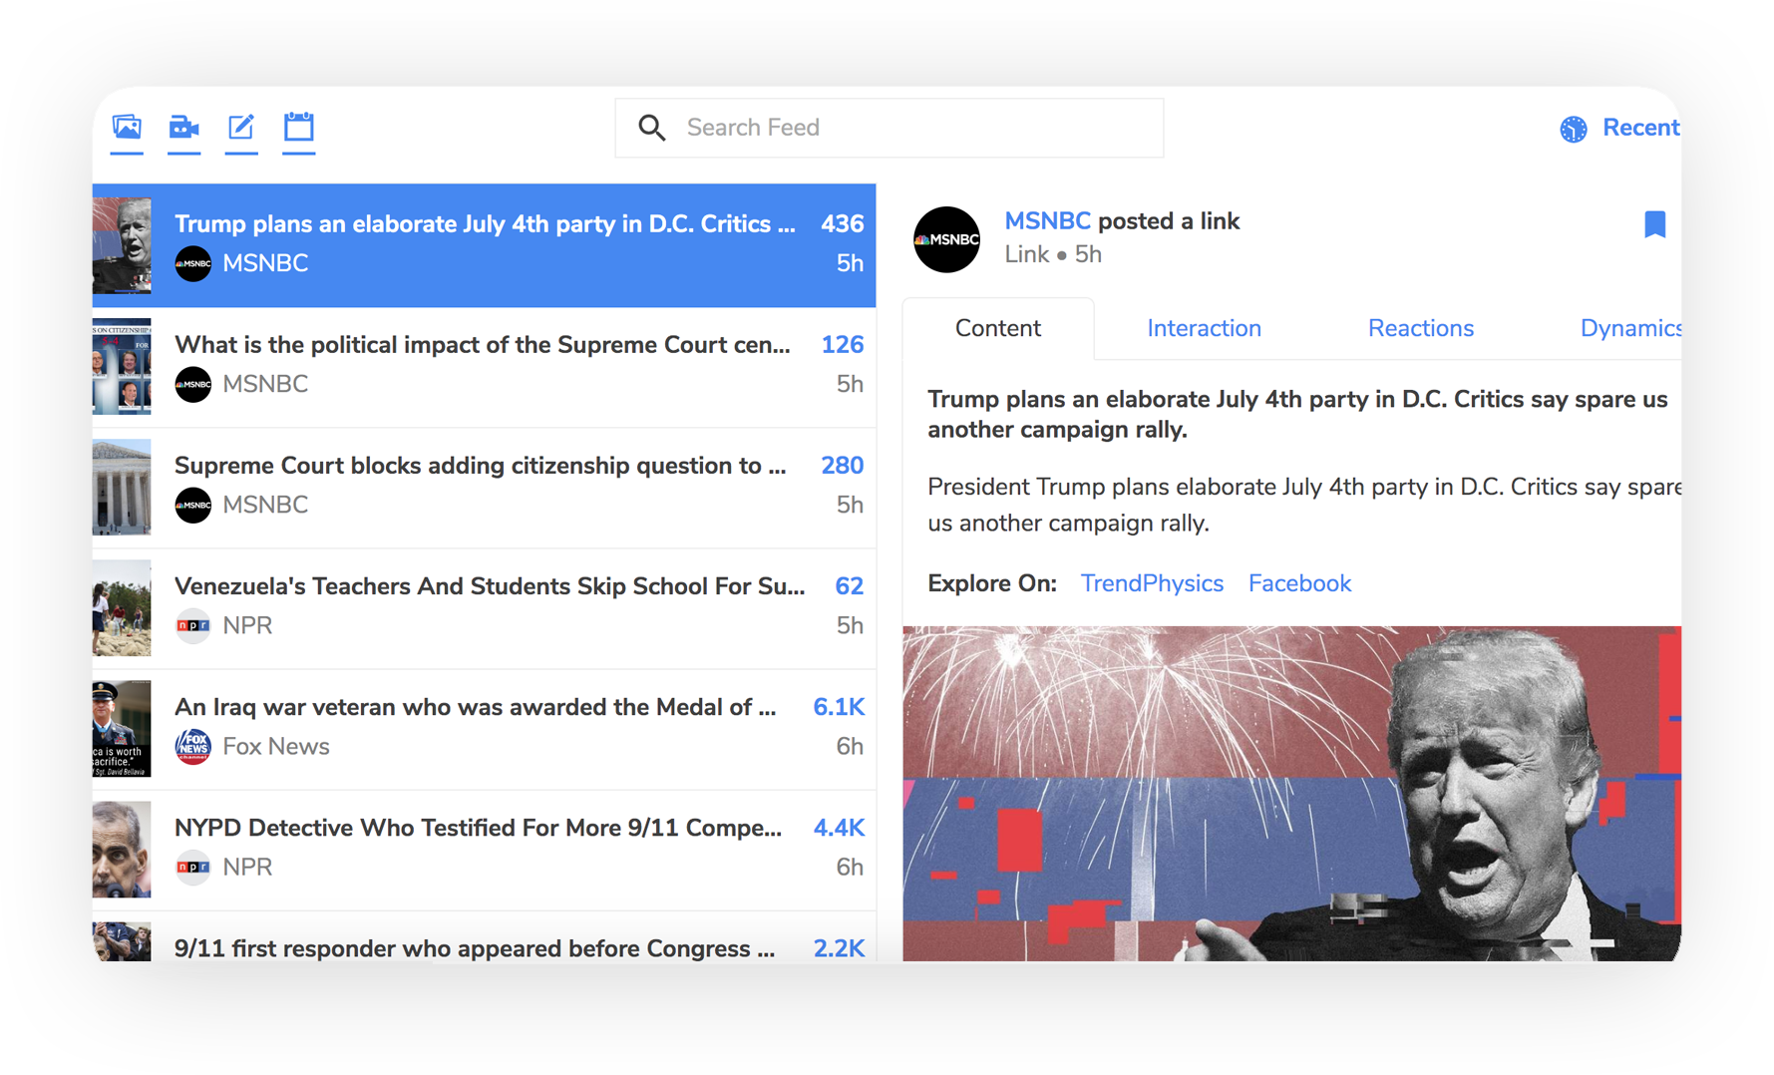This screenshot has width=1774, height=1075.
Task: Open the MSNBC profile avatar in detail panel
Action: click(946, 239)
